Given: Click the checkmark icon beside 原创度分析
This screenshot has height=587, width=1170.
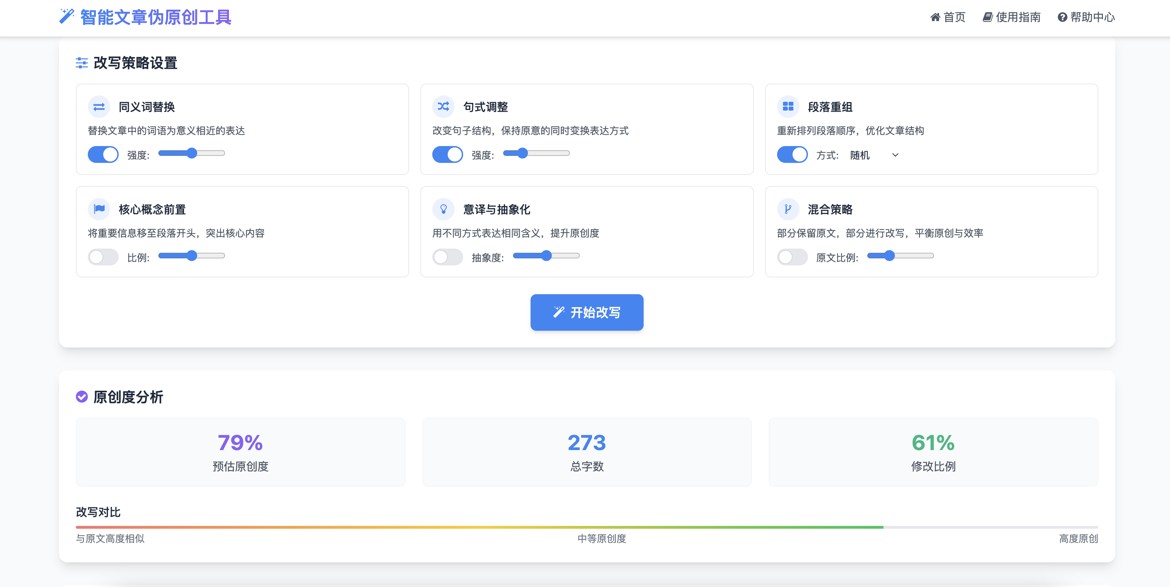Looking at the screenshot, I should point(82,397).
